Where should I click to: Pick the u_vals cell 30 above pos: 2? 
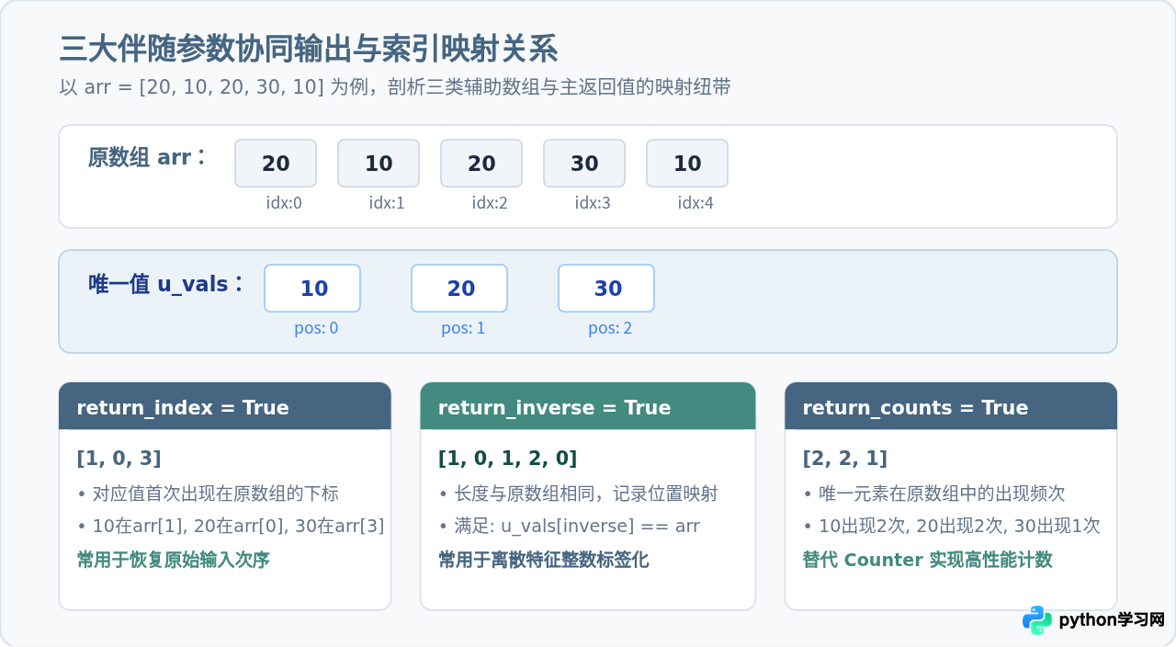click(606, 289)
